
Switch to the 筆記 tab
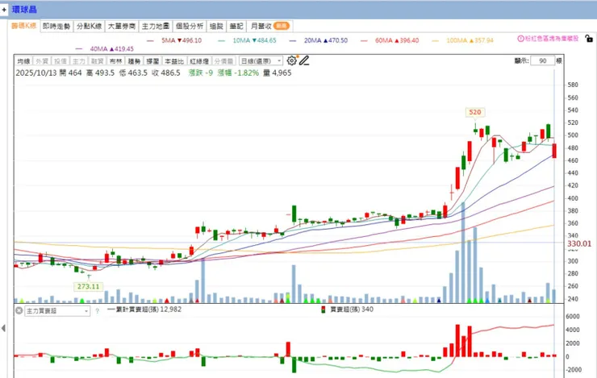click(x=236, y=27)
